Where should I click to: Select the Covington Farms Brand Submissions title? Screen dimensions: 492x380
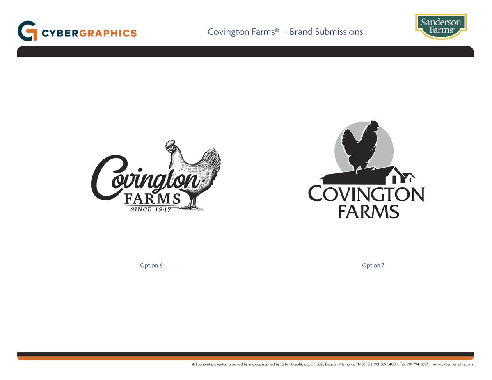(285, 32)
